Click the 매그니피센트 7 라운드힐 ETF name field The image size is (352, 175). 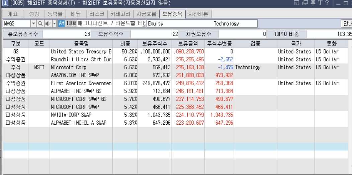click(112, 23)
